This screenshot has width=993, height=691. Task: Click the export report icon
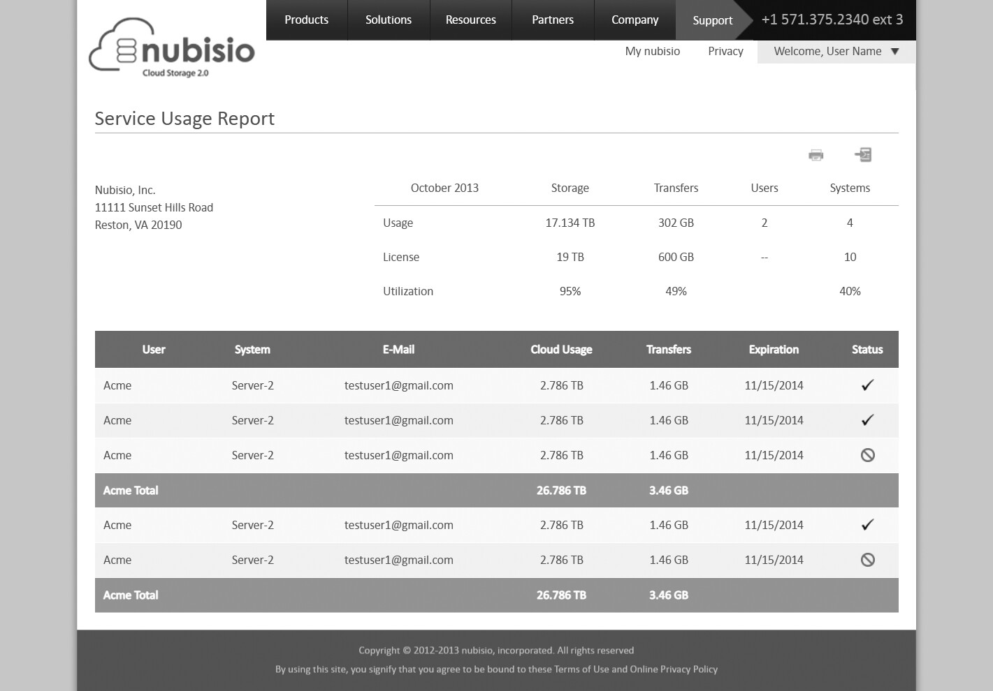click(863, 155)
